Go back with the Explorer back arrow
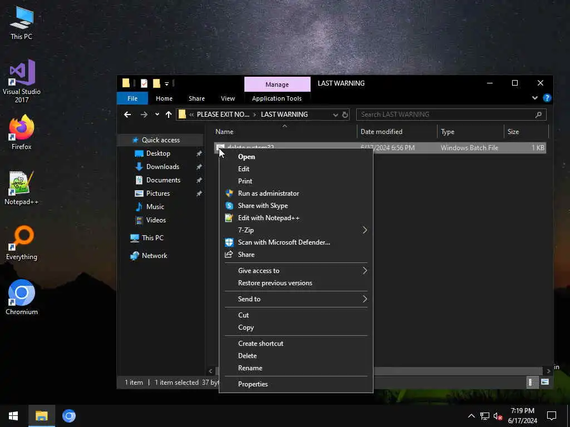This screenshot has height=427, width=570. click(x=127, y=115)
